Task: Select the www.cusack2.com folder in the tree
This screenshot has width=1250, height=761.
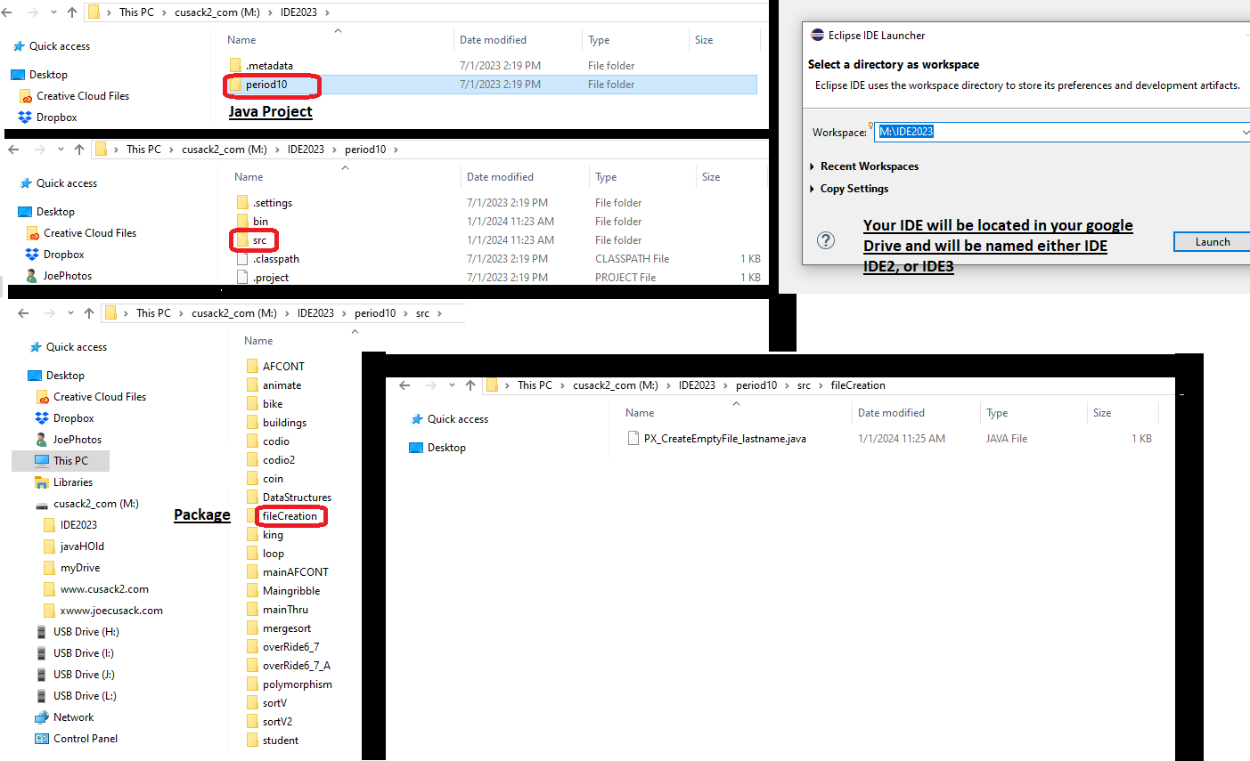Action: tap(104, 589)
